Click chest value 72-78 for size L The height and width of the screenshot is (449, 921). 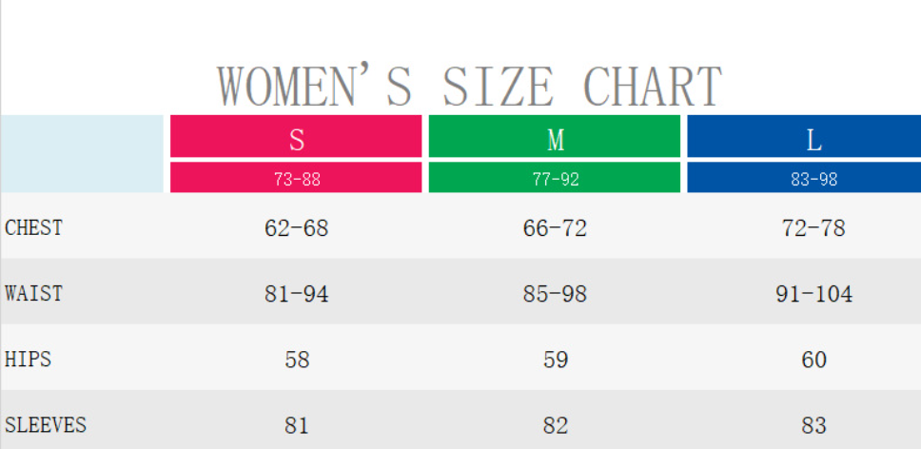[813, 228]
